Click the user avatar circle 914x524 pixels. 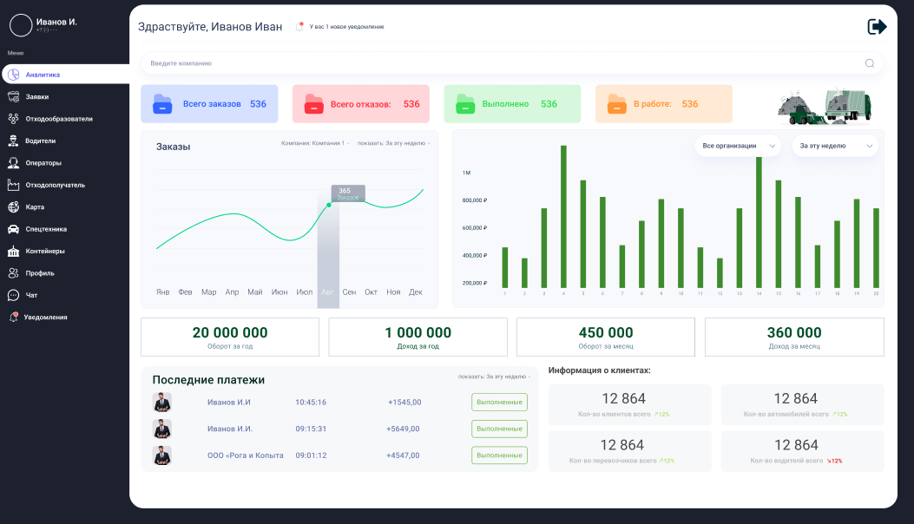tap(21, 25)
